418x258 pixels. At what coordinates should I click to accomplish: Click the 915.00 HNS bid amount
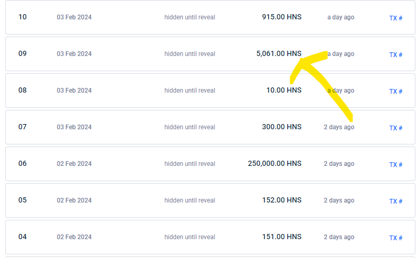tap(281, 17)
